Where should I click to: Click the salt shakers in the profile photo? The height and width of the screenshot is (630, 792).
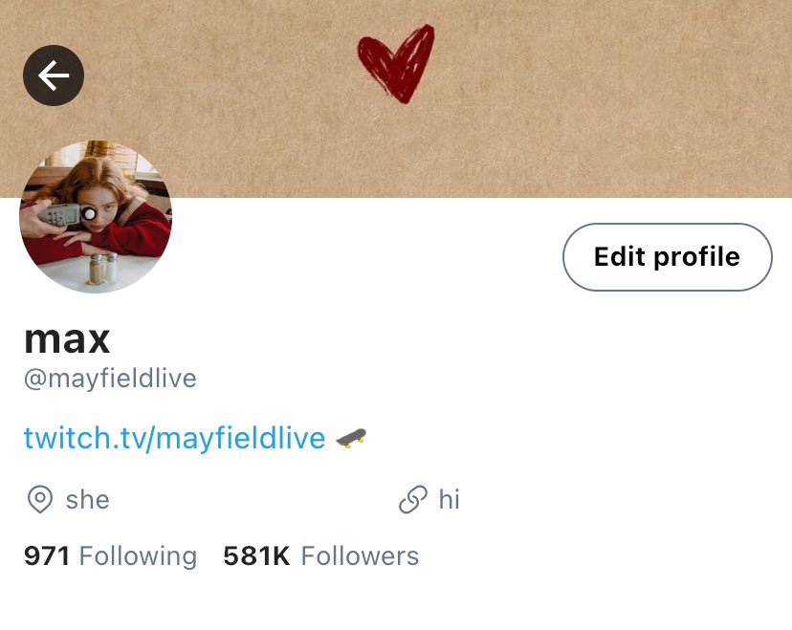tap(103, 268)
